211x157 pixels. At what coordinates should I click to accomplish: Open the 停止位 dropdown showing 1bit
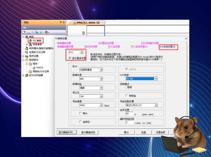[101, 96]
